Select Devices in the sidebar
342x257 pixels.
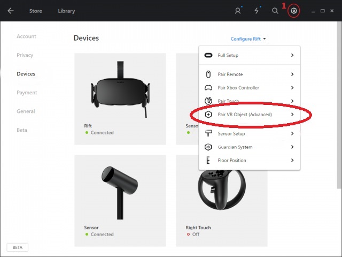pos(26,74)
